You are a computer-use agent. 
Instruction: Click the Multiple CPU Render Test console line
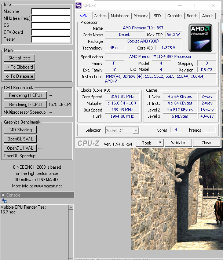pos(23,207)
